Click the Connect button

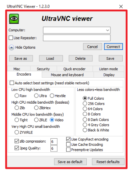[x=113, y=47]
